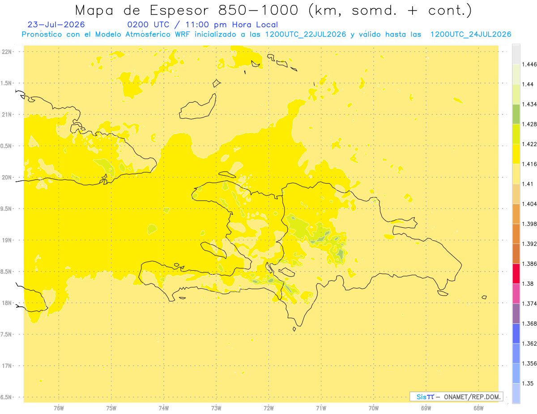Click the '21N' latitude label
Image resolution: width=537 pixels, height=414 pixels.
(x=7, y=115)
